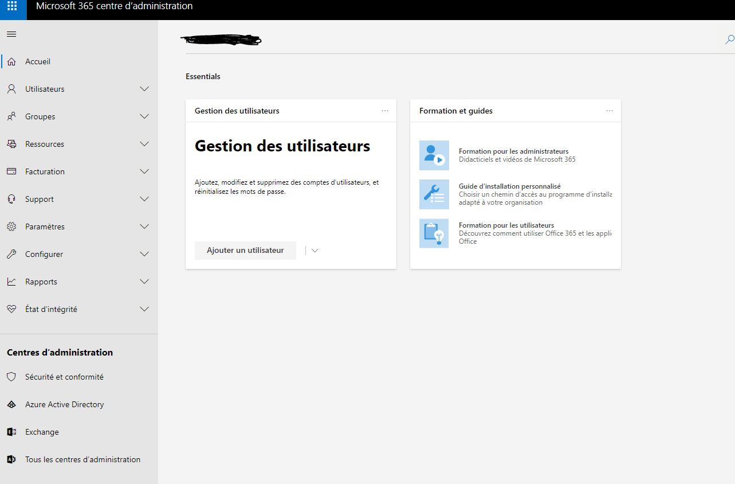Select État d'intégrité menu label
Viewport: 735px width, 484px height.
pos(51,309)
